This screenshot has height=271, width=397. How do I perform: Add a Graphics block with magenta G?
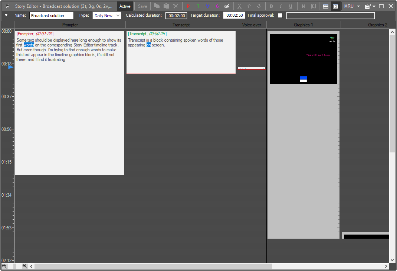(217, 6)
